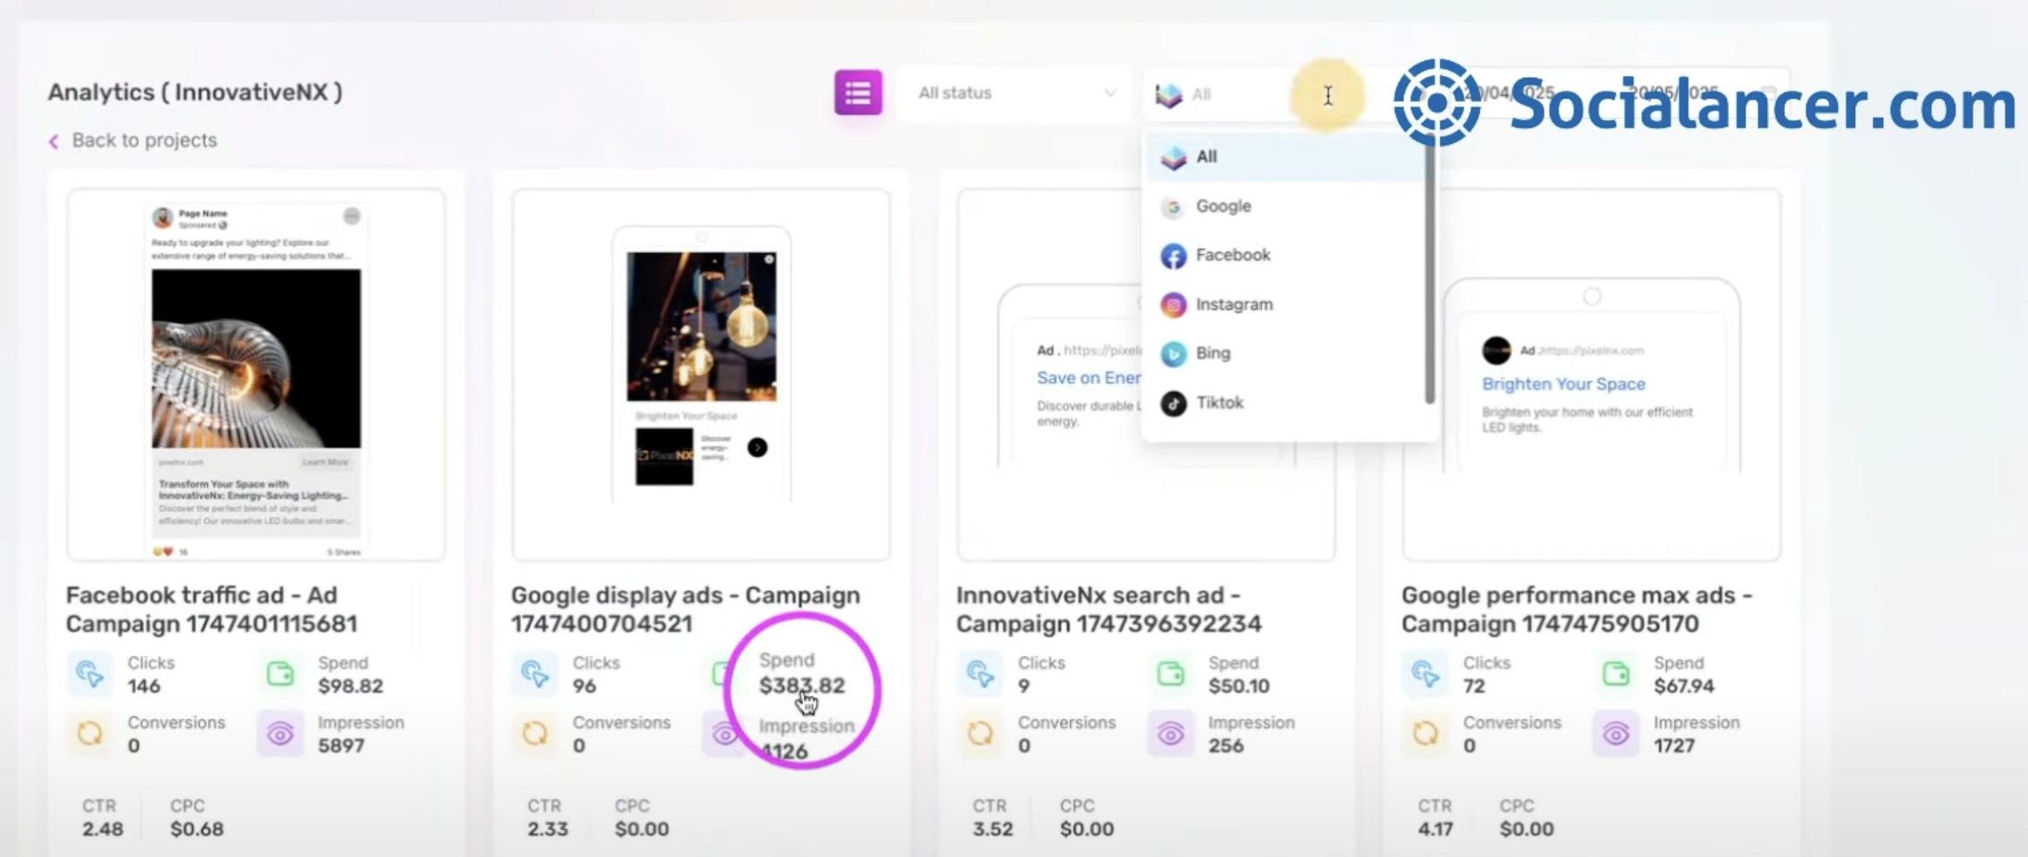Open InnovativeNx search ad campaign title
This screenshot has height=857, width=2028.
1108,609
